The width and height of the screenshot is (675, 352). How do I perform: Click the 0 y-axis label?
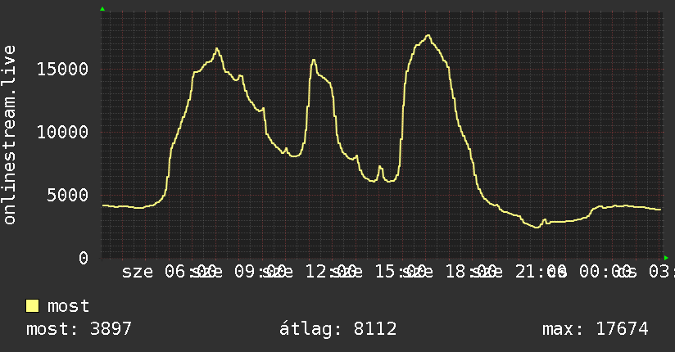coord(84,258)
